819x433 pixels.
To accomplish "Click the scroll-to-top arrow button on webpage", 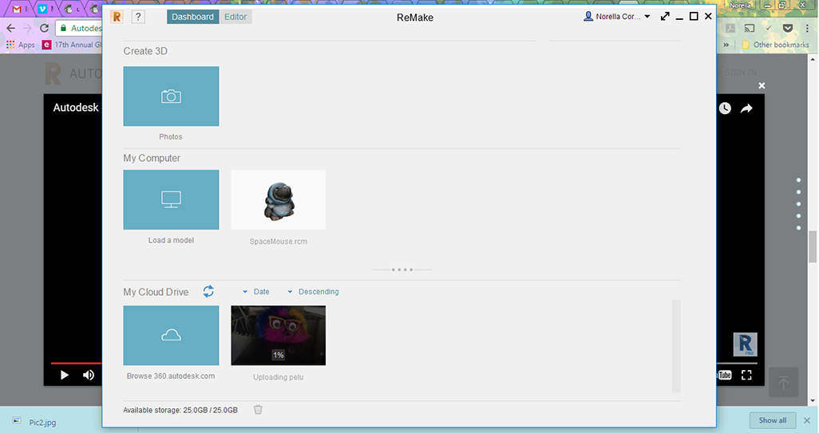I will [x=784, y=383].
